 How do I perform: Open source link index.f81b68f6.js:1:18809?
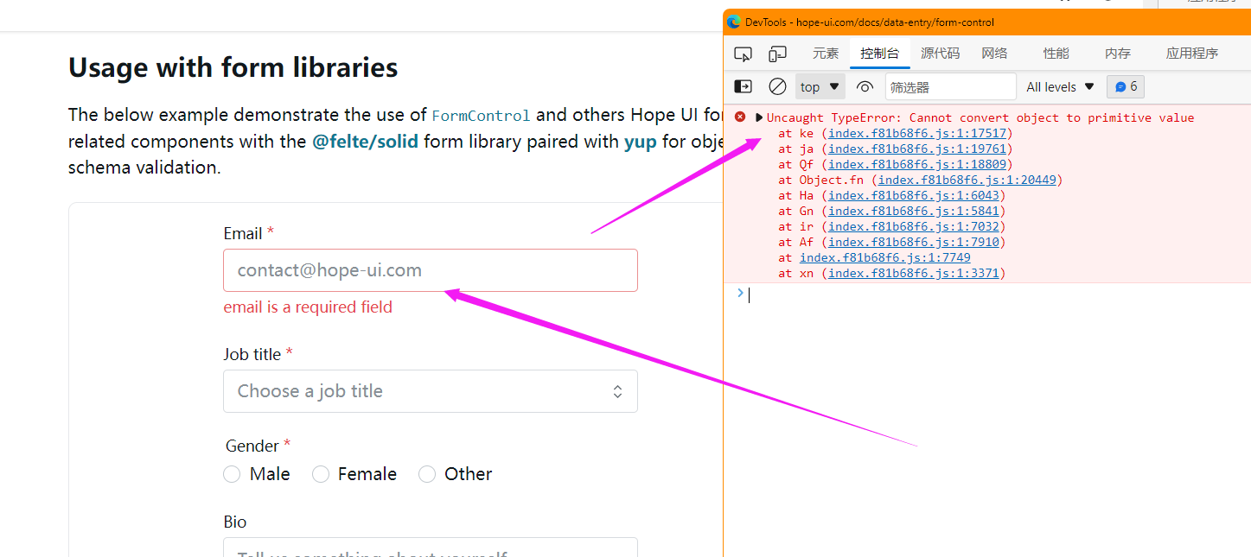917,164
